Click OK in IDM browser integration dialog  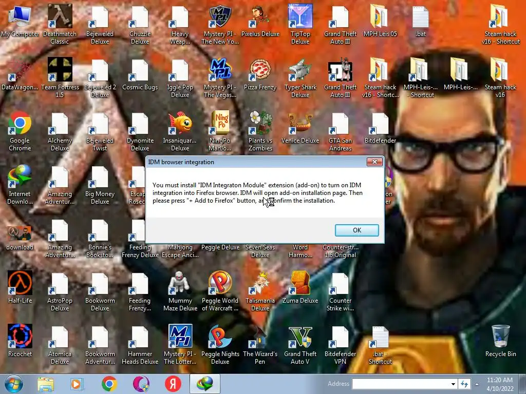pos(356,230)
